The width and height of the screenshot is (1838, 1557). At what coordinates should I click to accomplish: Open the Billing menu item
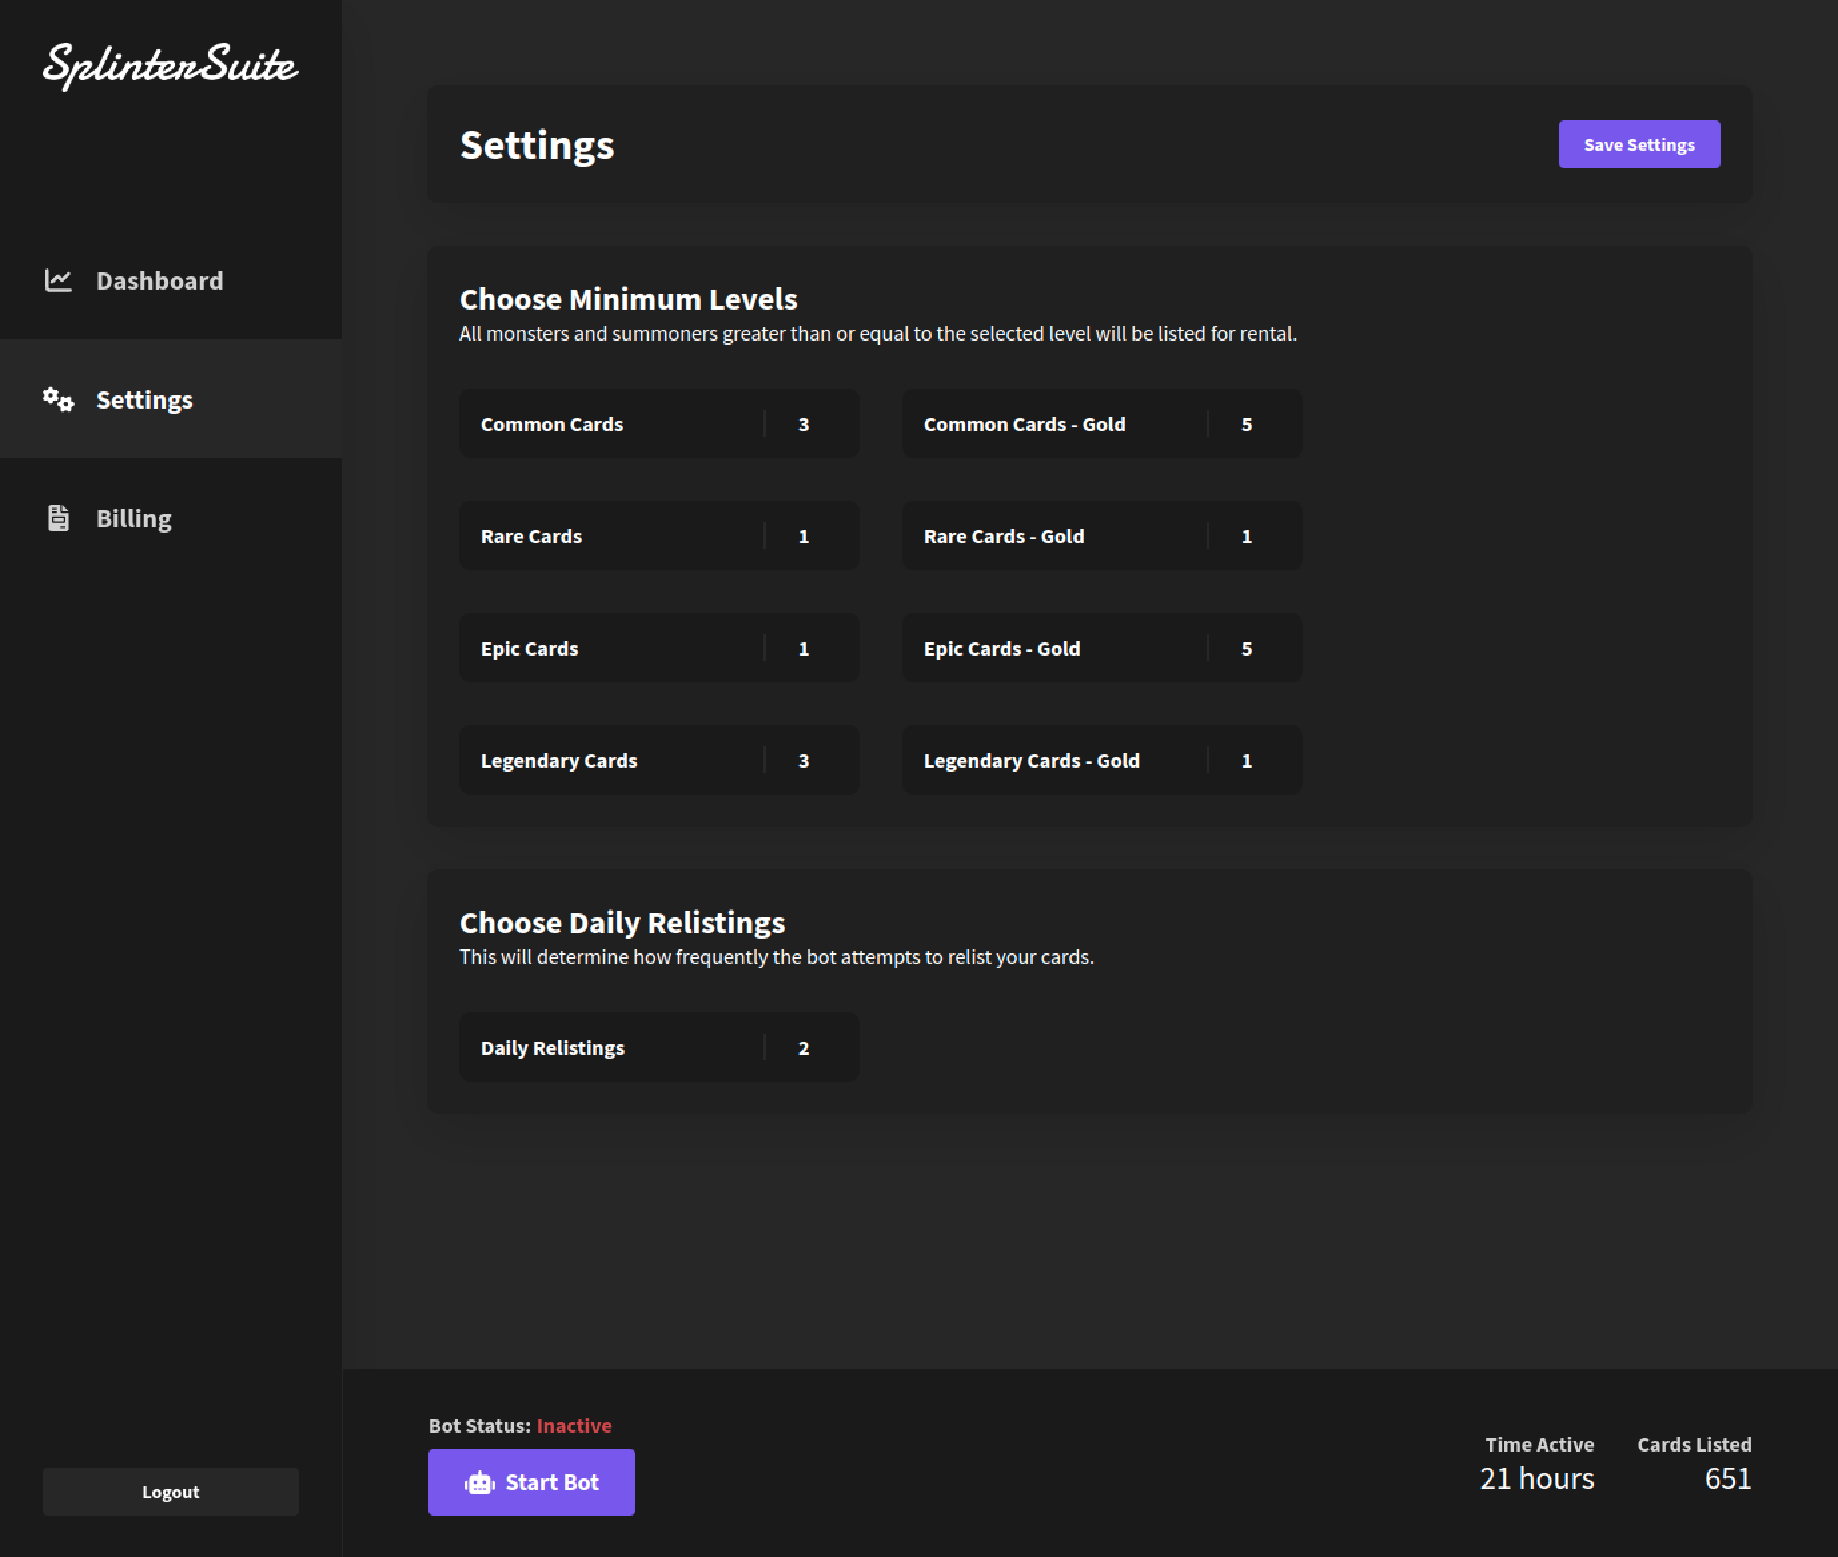click(x=170, y=518)
